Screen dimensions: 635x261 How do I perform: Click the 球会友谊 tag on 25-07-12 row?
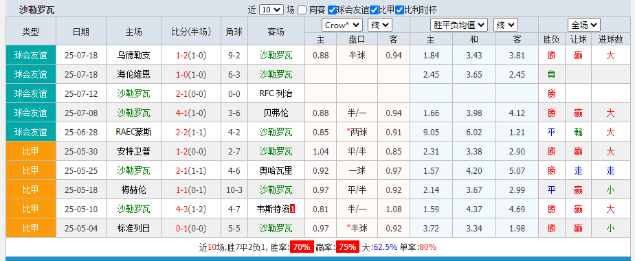click(31, 94)
